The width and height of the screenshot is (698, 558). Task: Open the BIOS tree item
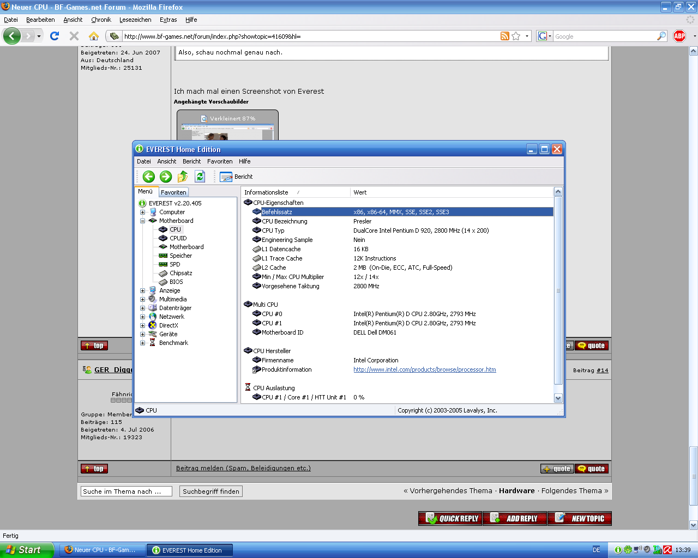pyautogui.click(x=176, y=282)
